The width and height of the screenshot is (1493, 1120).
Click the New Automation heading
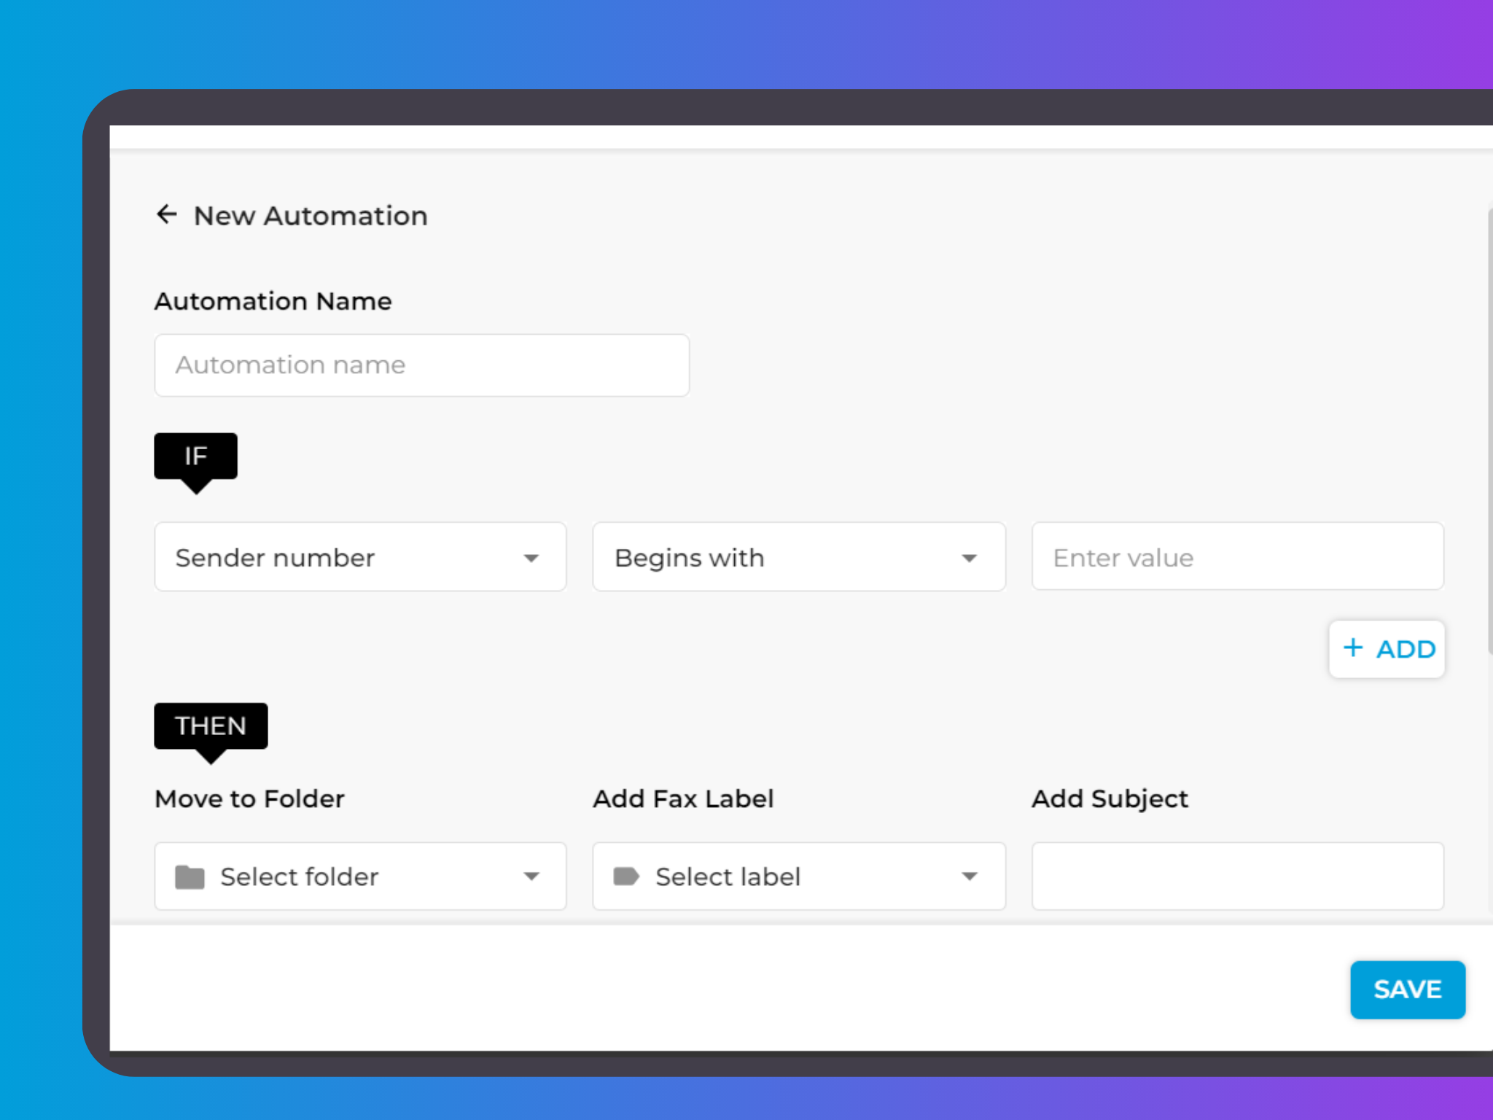click(x=311, y=215)
